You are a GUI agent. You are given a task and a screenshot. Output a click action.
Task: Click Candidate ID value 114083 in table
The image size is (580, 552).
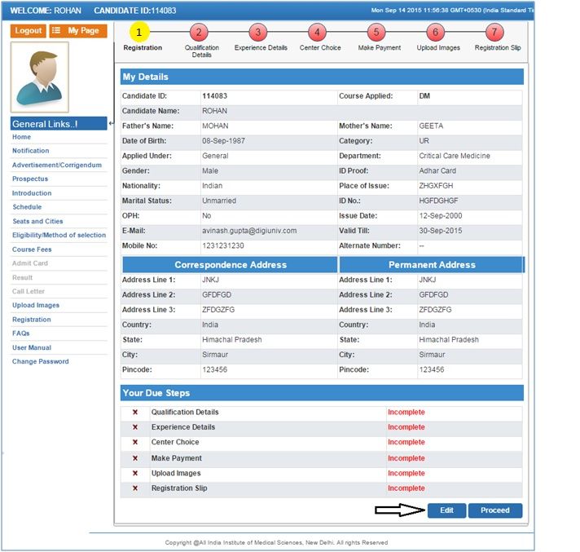(214, 96)
